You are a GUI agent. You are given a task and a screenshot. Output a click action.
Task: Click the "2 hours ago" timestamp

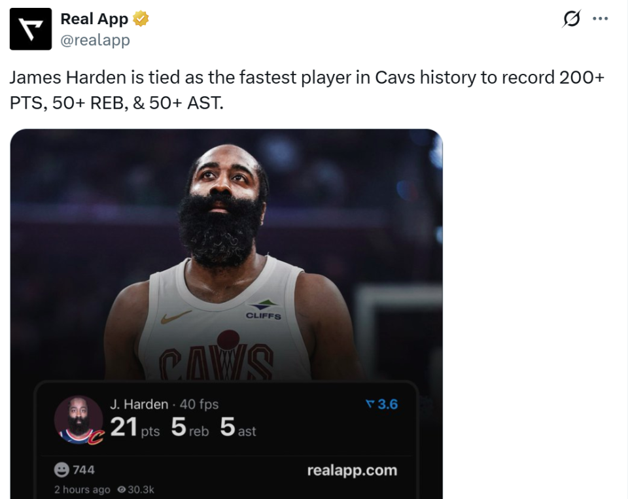point(82,489)
